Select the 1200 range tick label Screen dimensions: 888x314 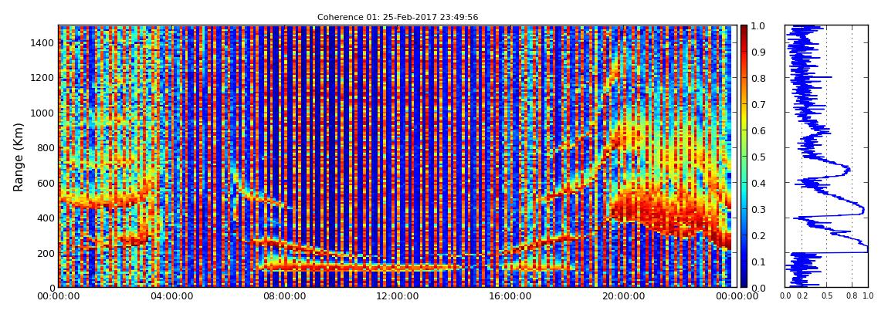coord(43,77)
